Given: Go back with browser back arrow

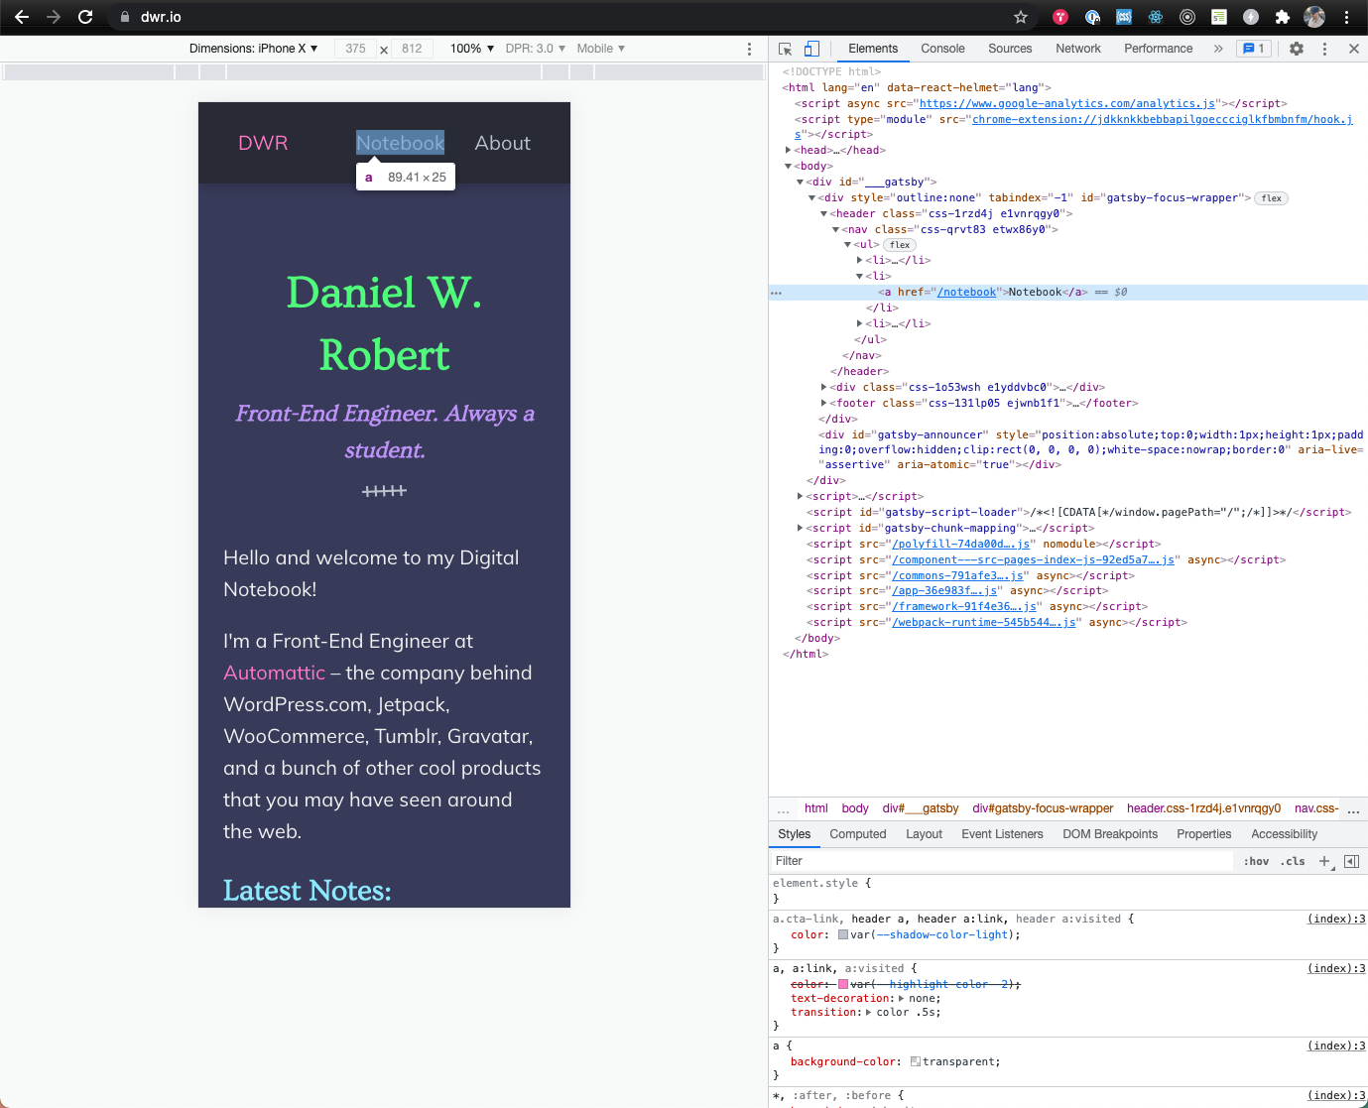Looking at the screenshot, I should [22, 17].
